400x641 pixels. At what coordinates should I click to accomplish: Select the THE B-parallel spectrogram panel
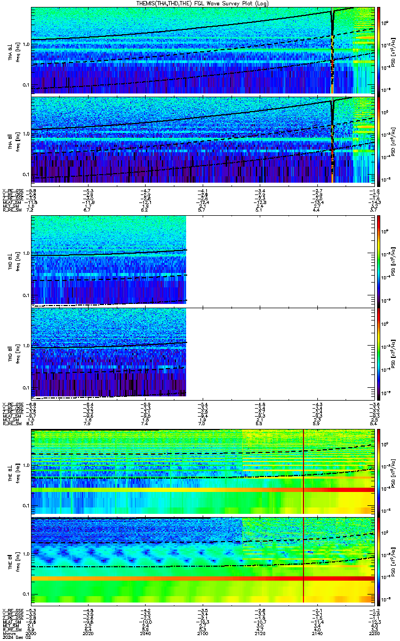tap(202, 560)
